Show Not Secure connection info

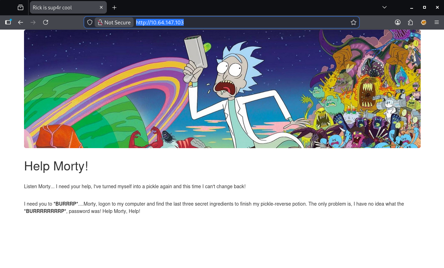114,22
